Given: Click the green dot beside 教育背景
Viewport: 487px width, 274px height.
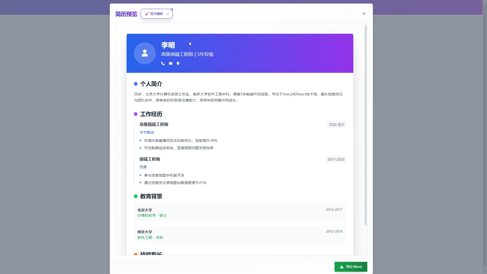Looking at the screenshot, I should (x=136, y=196).
